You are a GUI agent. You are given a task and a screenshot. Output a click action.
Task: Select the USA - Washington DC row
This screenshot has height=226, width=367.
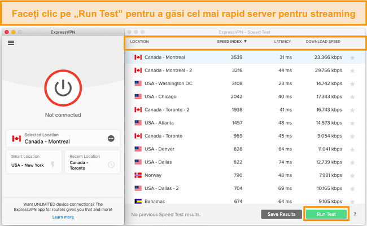(245, 83)
